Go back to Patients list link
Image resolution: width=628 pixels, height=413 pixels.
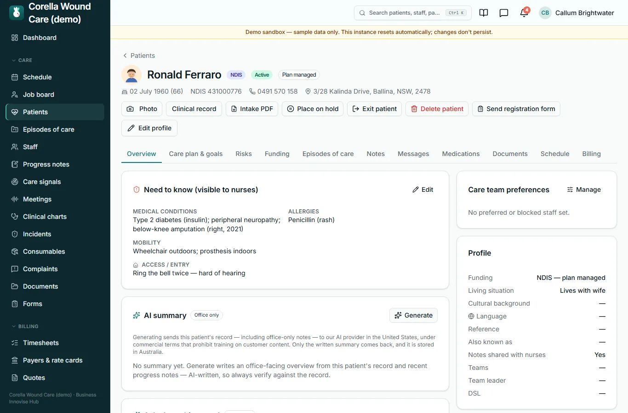138,56
